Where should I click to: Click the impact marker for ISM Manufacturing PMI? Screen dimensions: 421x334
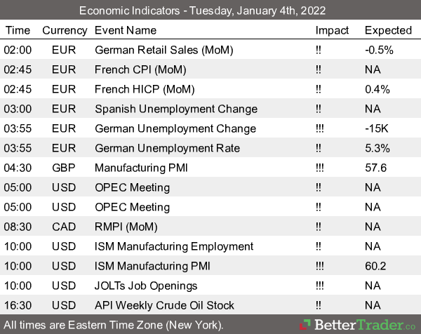click(x=321, y=266)
